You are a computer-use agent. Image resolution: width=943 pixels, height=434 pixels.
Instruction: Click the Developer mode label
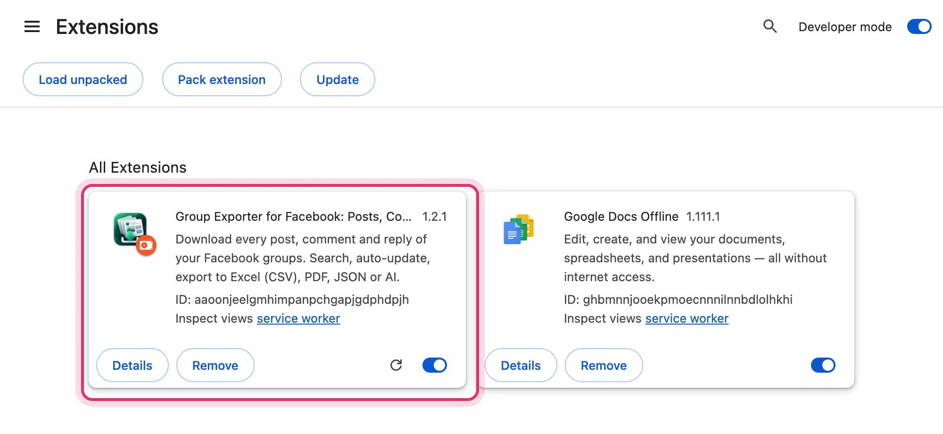[x=845, y=27]
